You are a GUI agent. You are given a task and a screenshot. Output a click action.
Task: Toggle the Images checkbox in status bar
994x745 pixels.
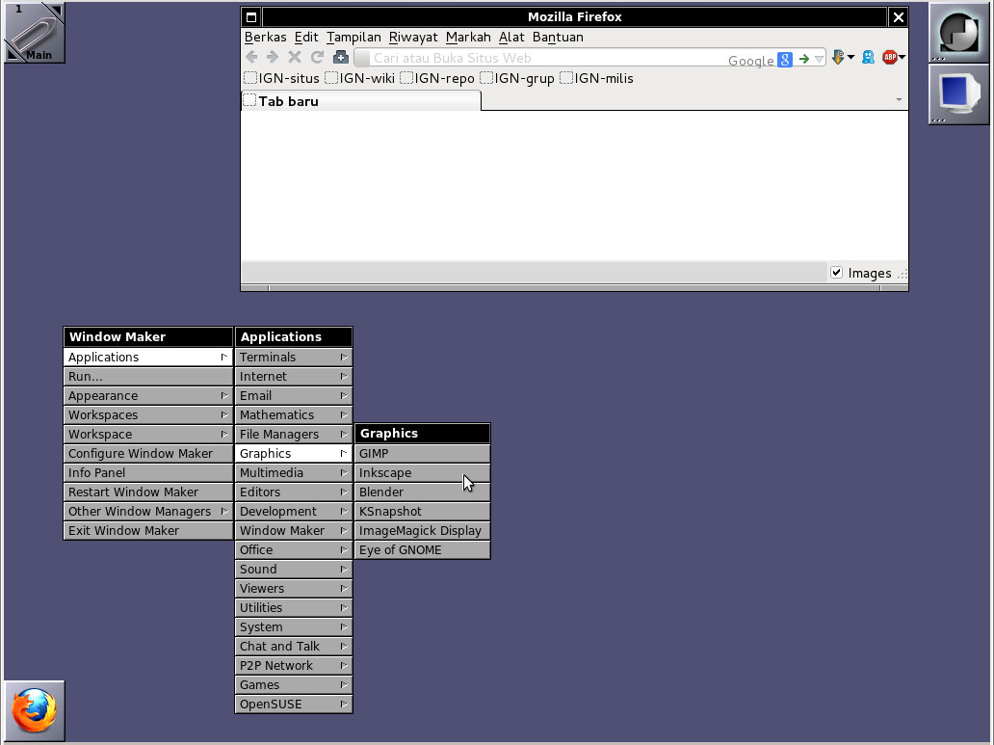836,273
